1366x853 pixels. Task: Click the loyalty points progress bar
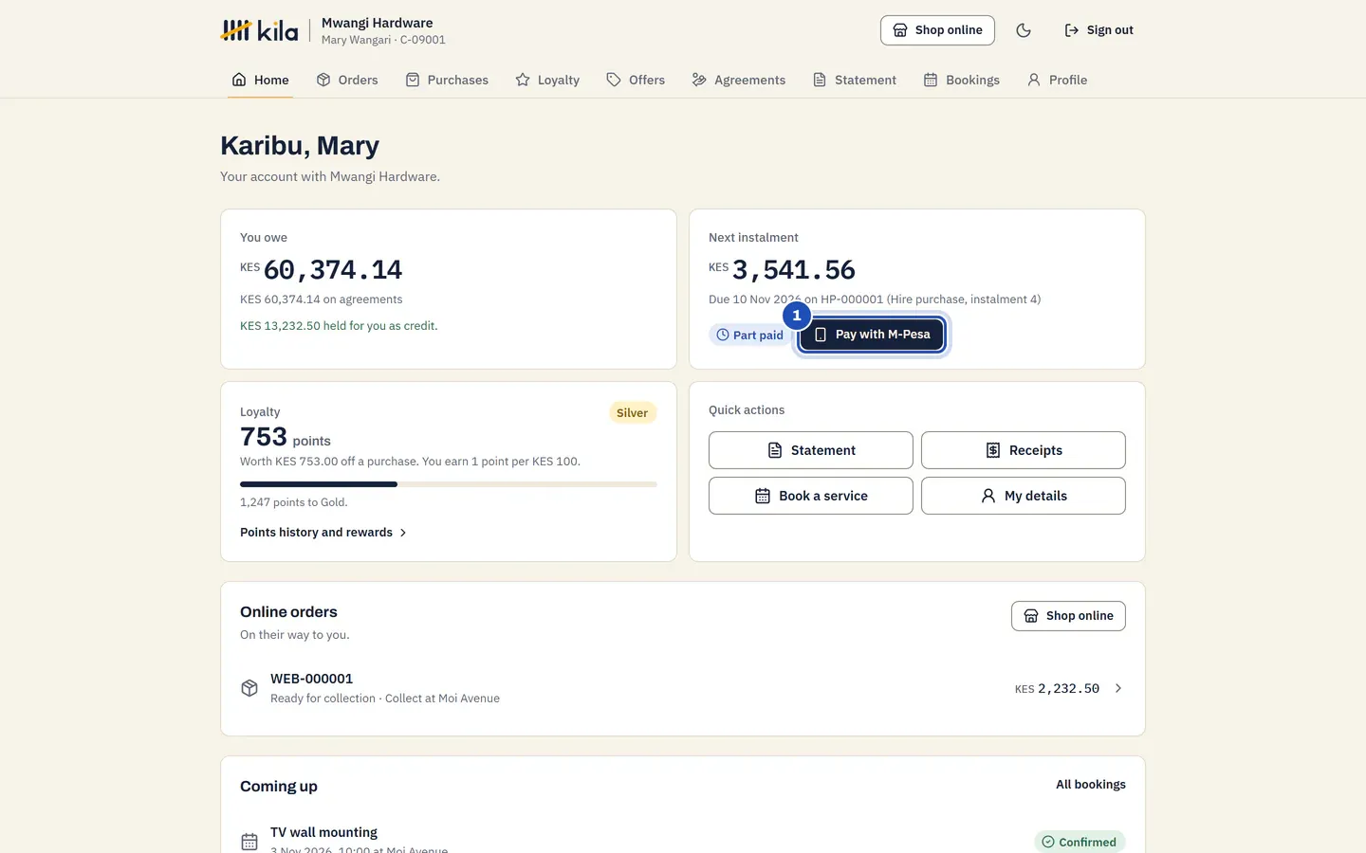pos(449,484)
